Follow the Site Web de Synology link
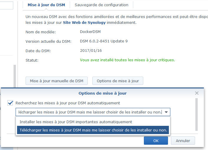This screenshot has height=150, width=208. [84, 23]
